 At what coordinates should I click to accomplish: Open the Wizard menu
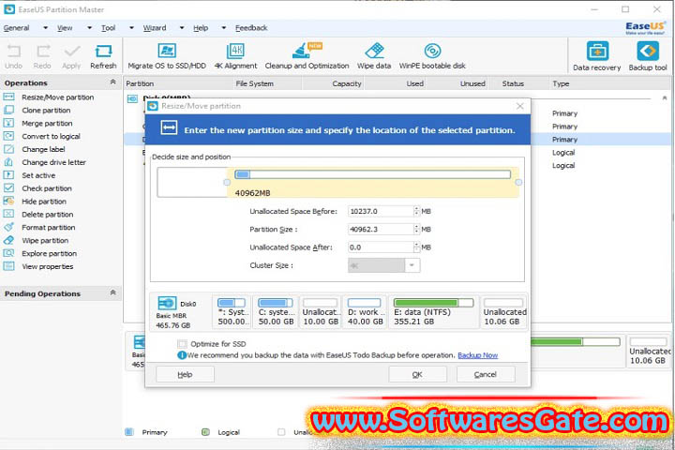point(155,28)
